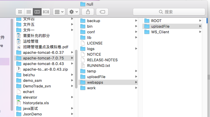The width and height of the screenshot is (210, 117).
Task: Click the null folder title icon
Action: click(83, 4)
